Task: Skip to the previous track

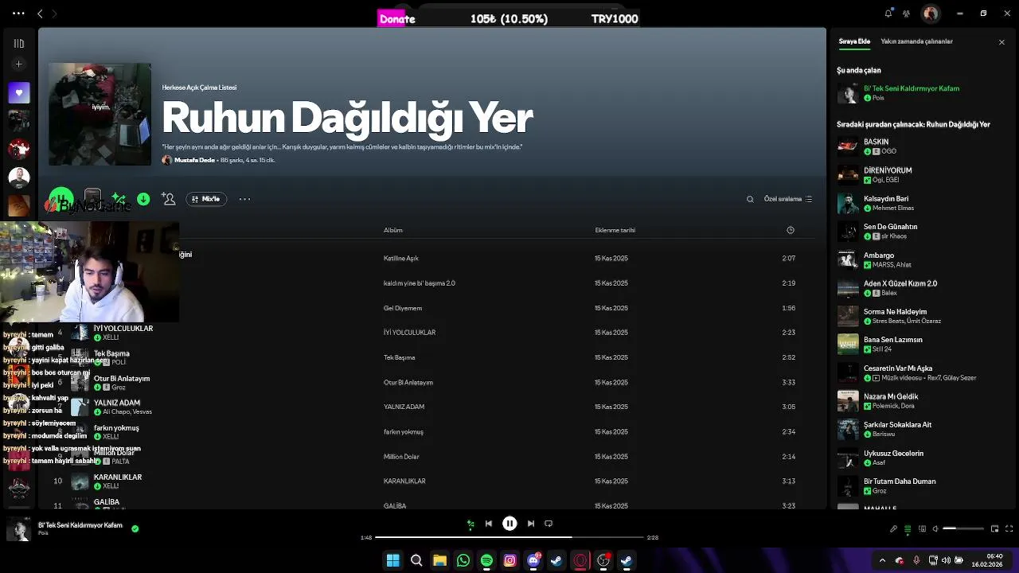Action: point(489,524)
